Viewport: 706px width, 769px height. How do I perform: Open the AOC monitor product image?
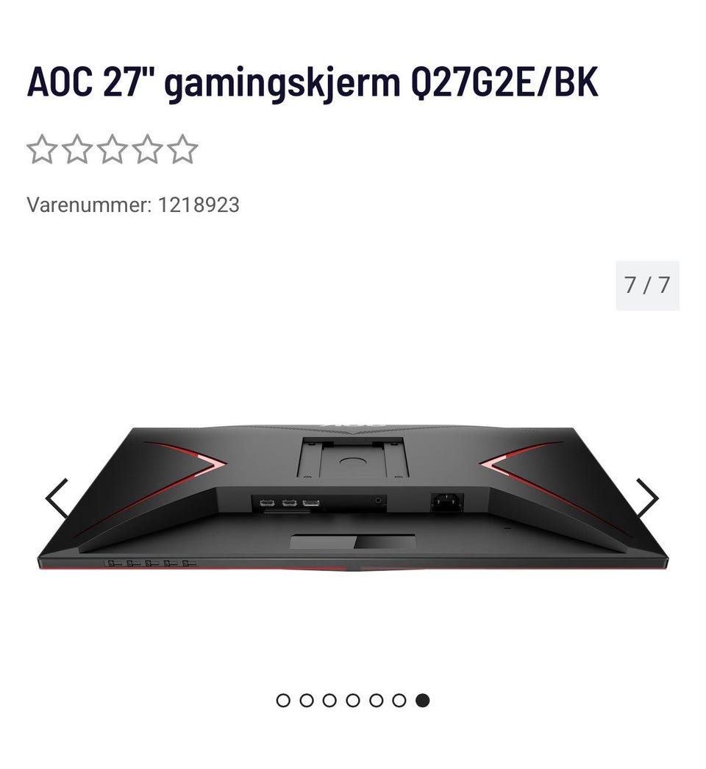353,497
